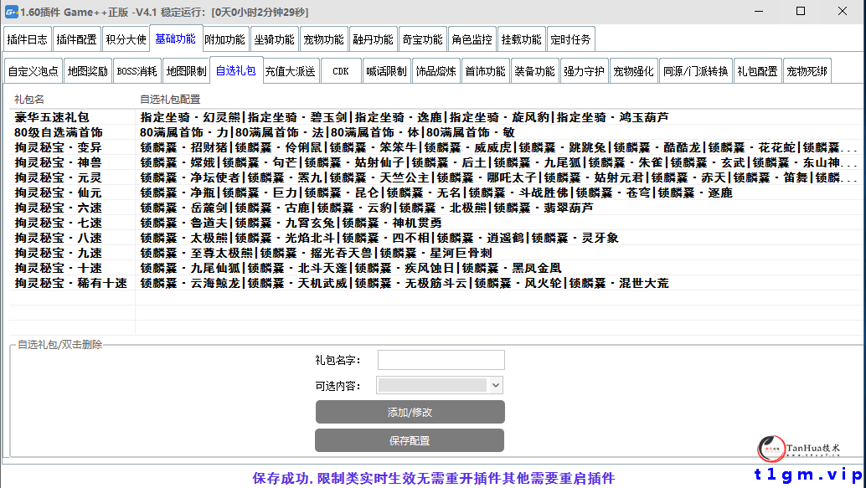Switch to the CDK sub-tab

[341, 71]
